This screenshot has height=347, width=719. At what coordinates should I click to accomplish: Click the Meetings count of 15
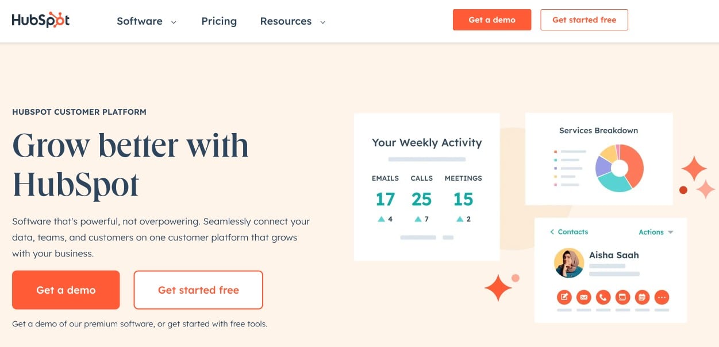click(463, 199)
